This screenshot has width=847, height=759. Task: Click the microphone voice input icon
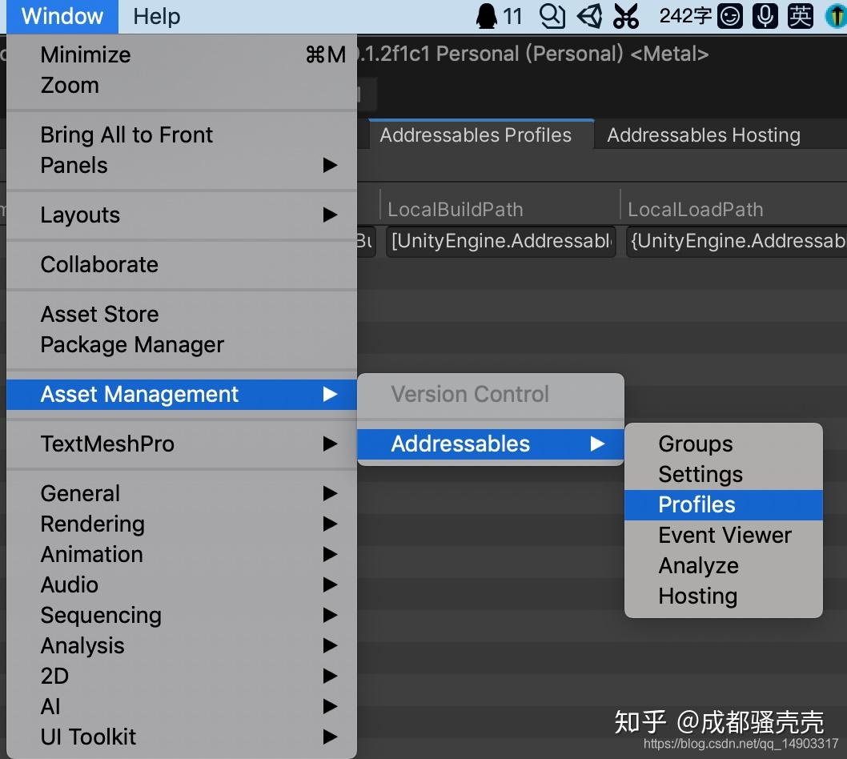[x=765, y=16]
